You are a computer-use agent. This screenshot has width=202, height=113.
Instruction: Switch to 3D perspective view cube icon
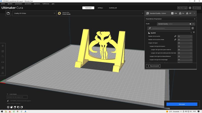8,107
